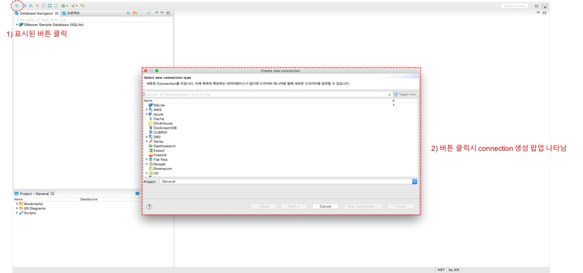583x273 pixels.
Task: Expand the ER Diagrams folder
Action: coord(17,208)
